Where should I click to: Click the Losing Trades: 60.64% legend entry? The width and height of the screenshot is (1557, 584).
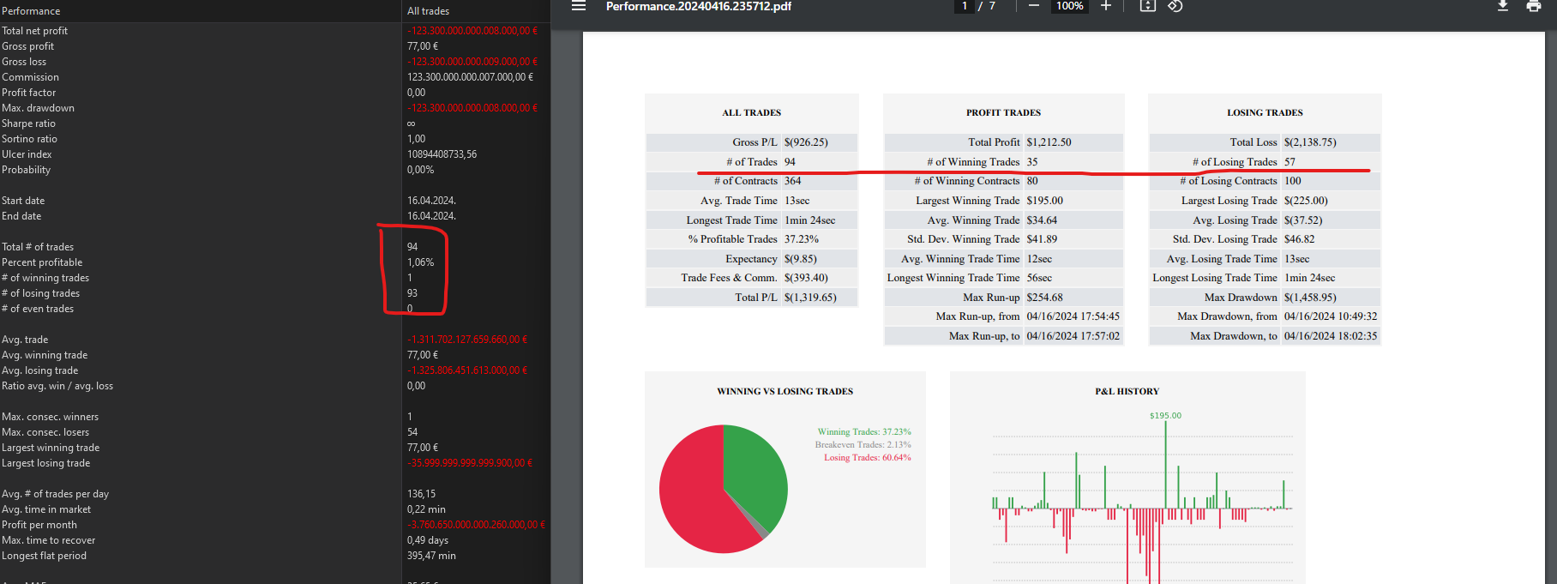[868, 458]
